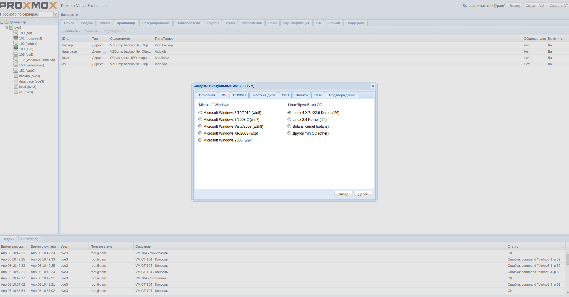This screenshot has width=569, height=297.
Task: Click the Датацентр folder icon in tree
Action: pos(6,22)
